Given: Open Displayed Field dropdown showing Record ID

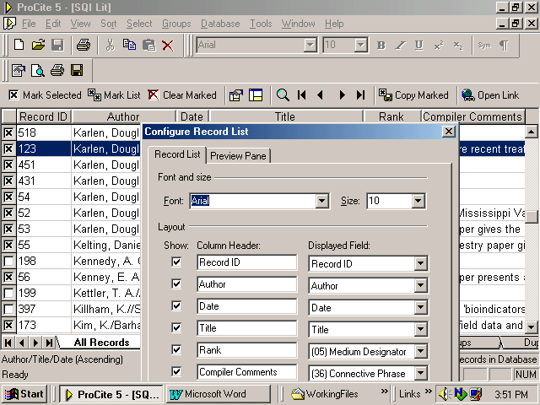Looking at the screenshot, I should point(420,264).
